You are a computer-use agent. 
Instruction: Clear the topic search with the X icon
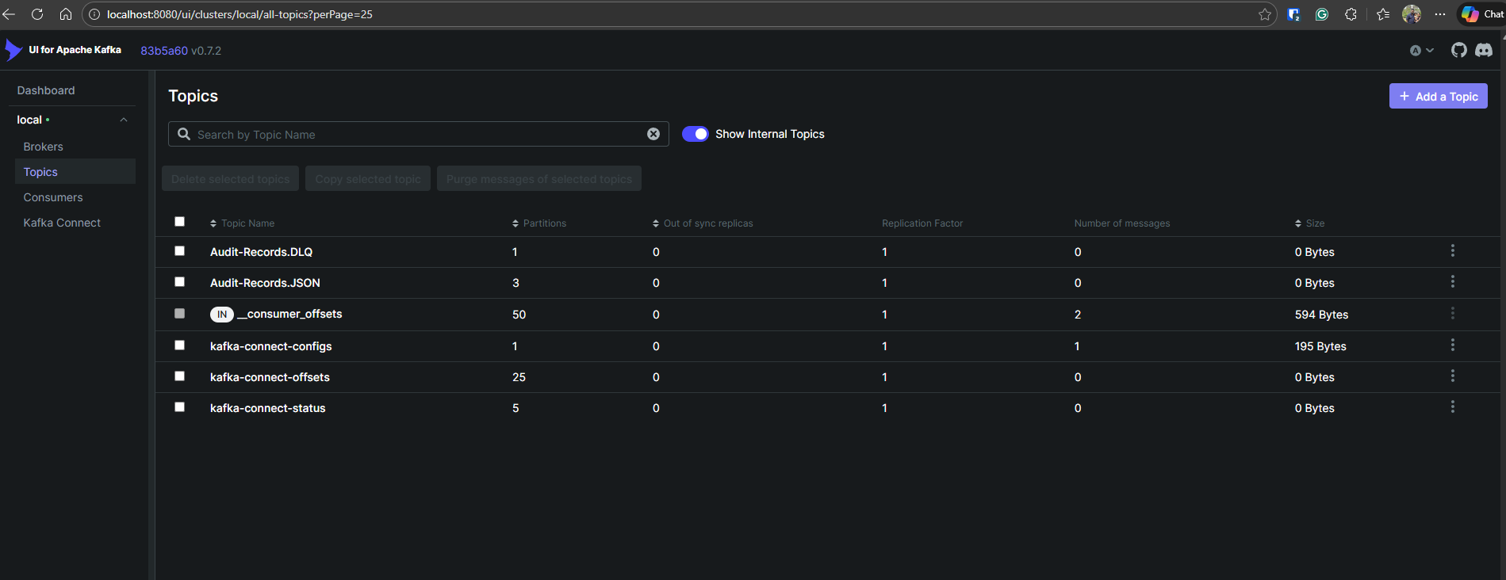[653, 134]
